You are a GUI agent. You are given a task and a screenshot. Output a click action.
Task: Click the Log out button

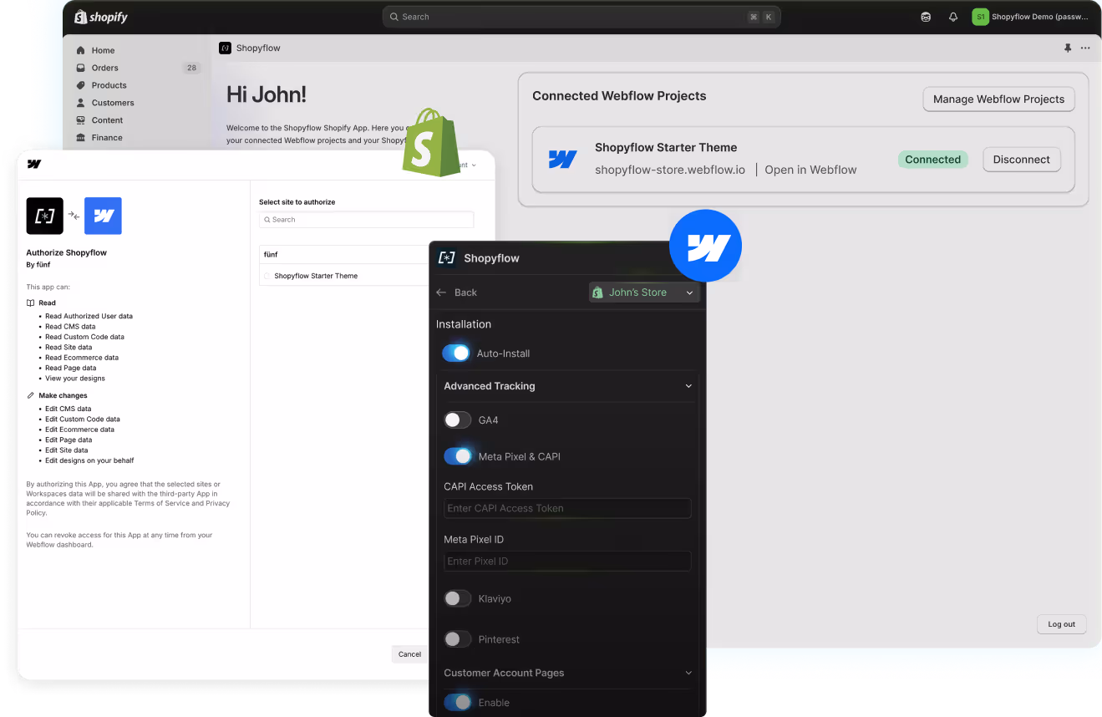(1061, 624)
